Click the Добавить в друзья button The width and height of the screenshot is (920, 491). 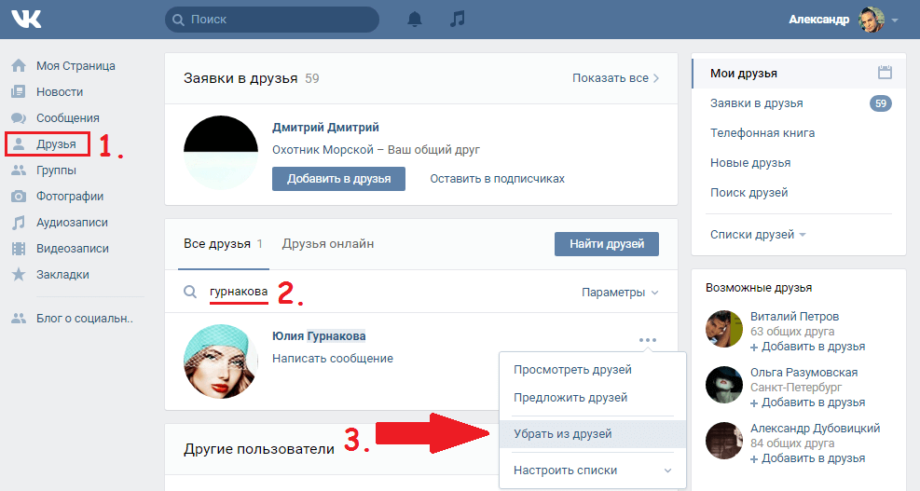[338, 179]
